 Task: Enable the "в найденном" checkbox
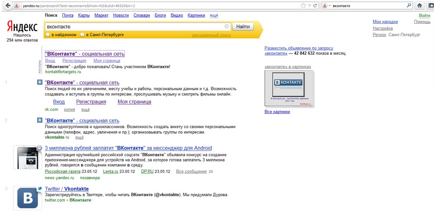pos(47,35)
